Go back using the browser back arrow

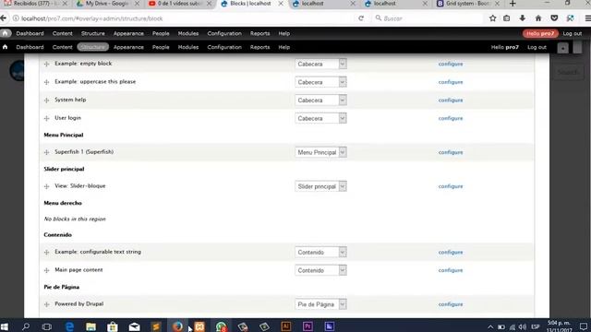[4, 18]
